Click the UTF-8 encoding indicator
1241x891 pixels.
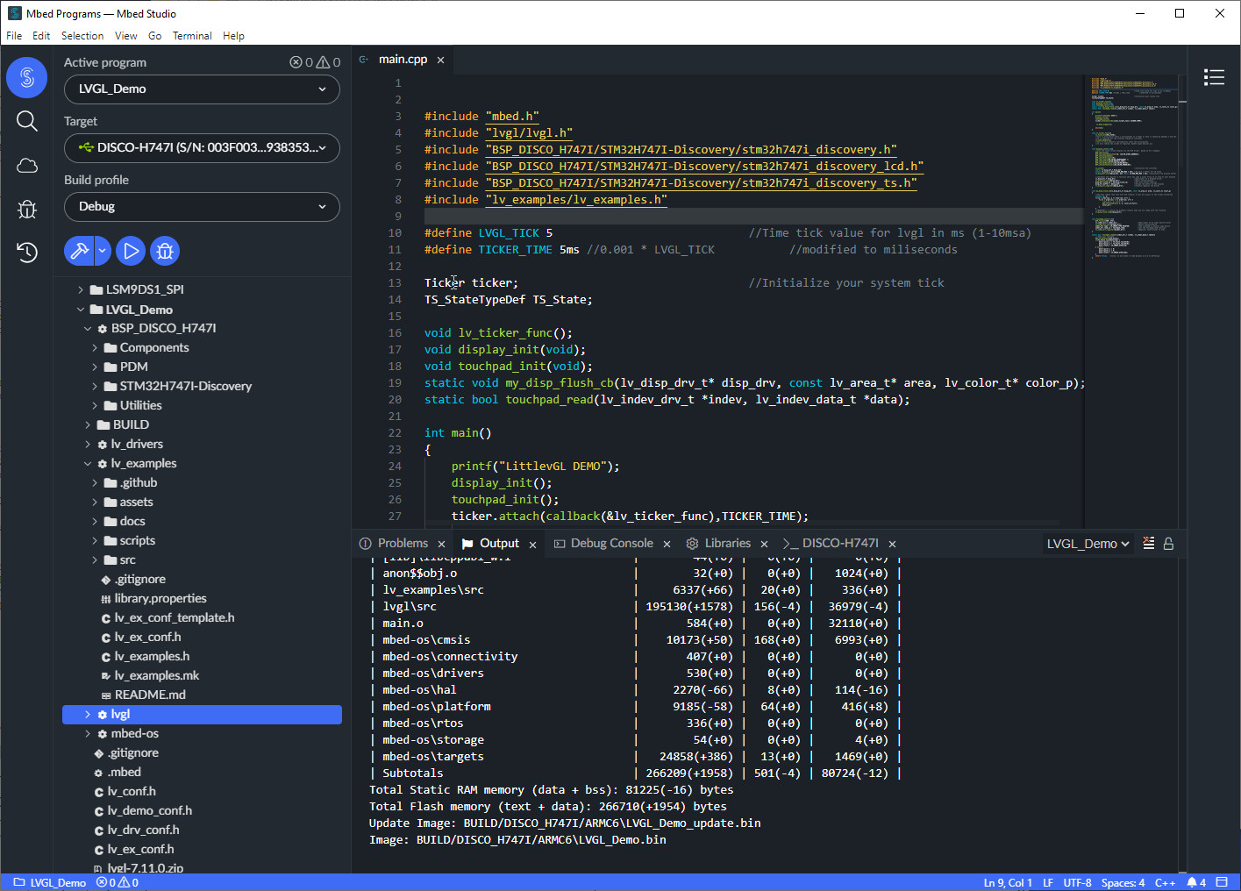tap(1078, 882)
